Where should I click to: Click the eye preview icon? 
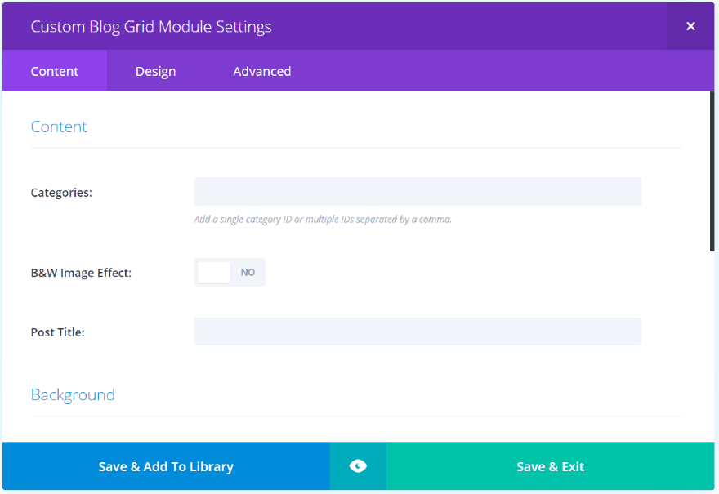tap(358, 466)
